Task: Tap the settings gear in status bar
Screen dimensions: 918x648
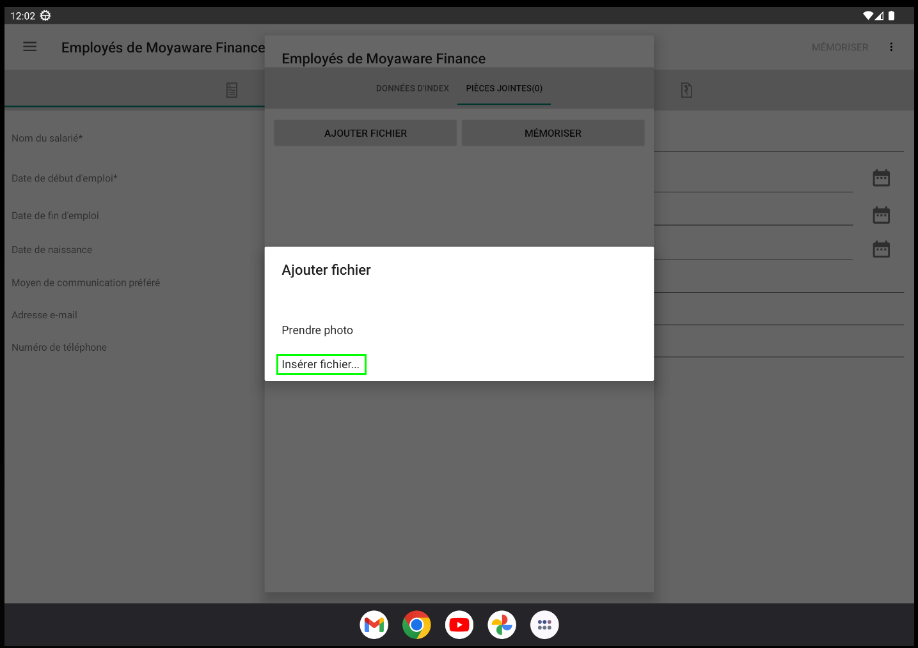Action: coord(45,15)
